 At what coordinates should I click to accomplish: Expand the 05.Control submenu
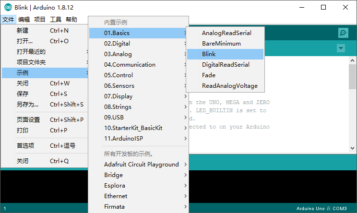pos(138,75)
